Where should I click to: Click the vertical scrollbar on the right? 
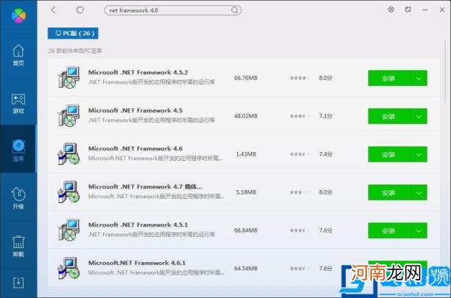[x=445, y=72]
